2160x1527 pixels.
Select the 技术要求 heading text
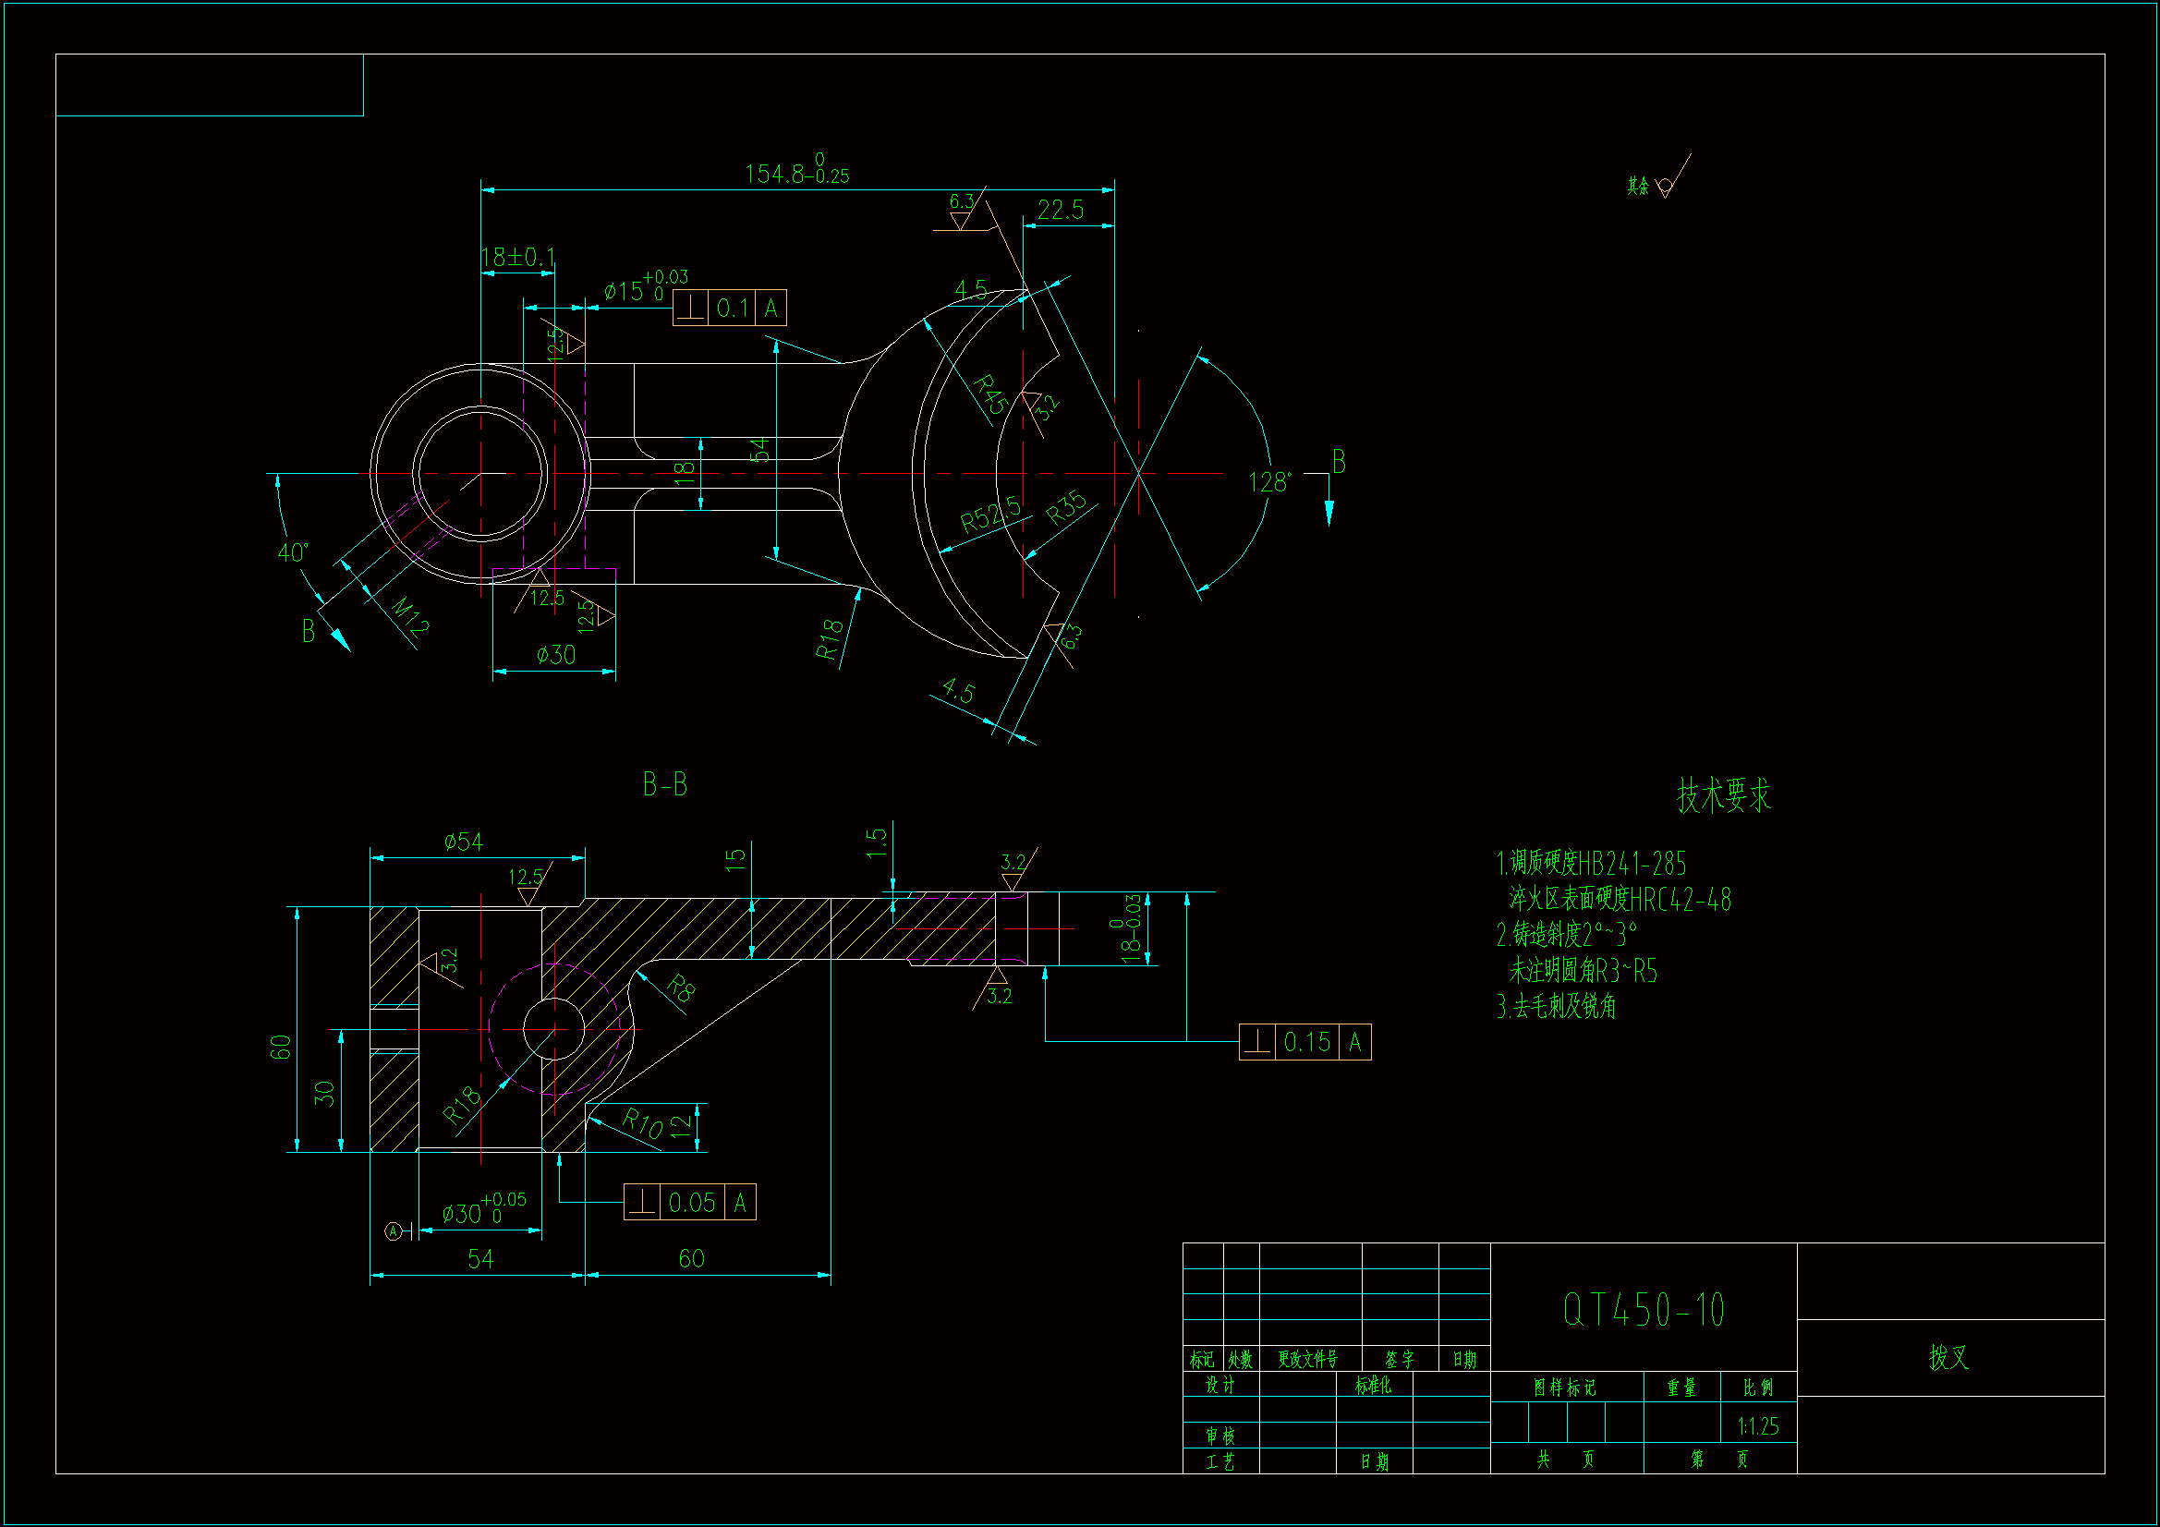click(x=1724, y=796)
